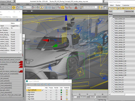The height and width of the screenshot is (101, 135).
Task: Make exterior the current layer checkbox
Action: click(43, 93)
